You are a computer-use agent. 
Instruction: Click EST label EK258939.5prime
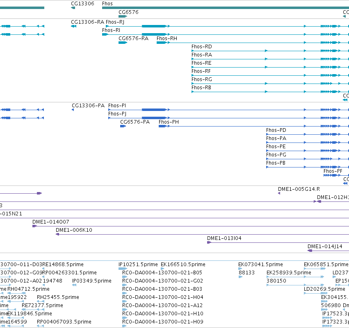(x=289, y=273)
